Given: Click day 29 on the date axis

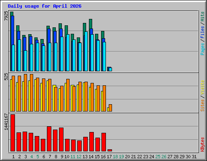Looking at the screenshot, I should (182, 157).
